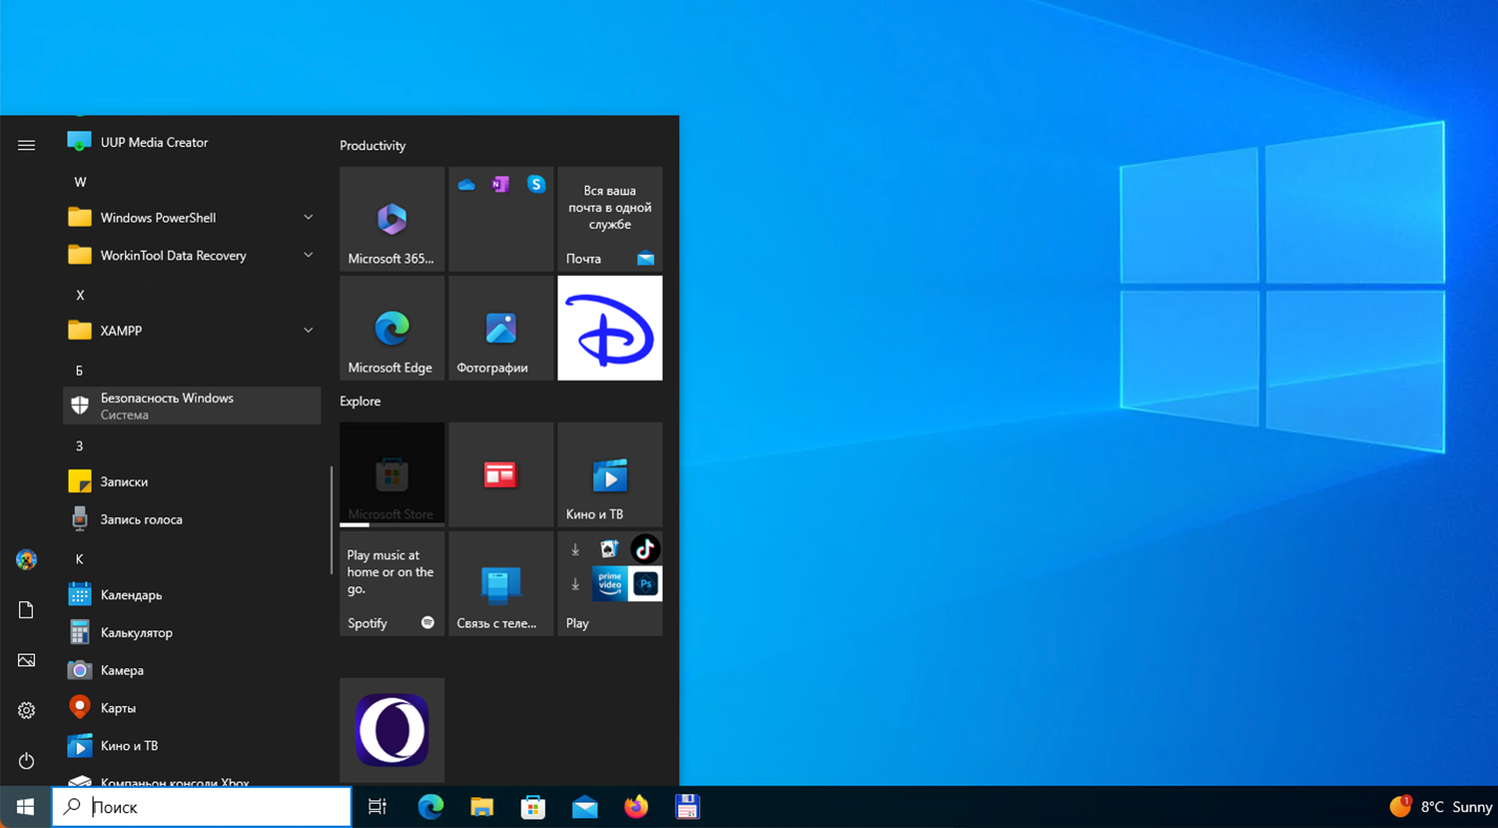Open the Связь с телефоном tile
Viewport: 1498px width, 828px height.
[x=501, y=583]
